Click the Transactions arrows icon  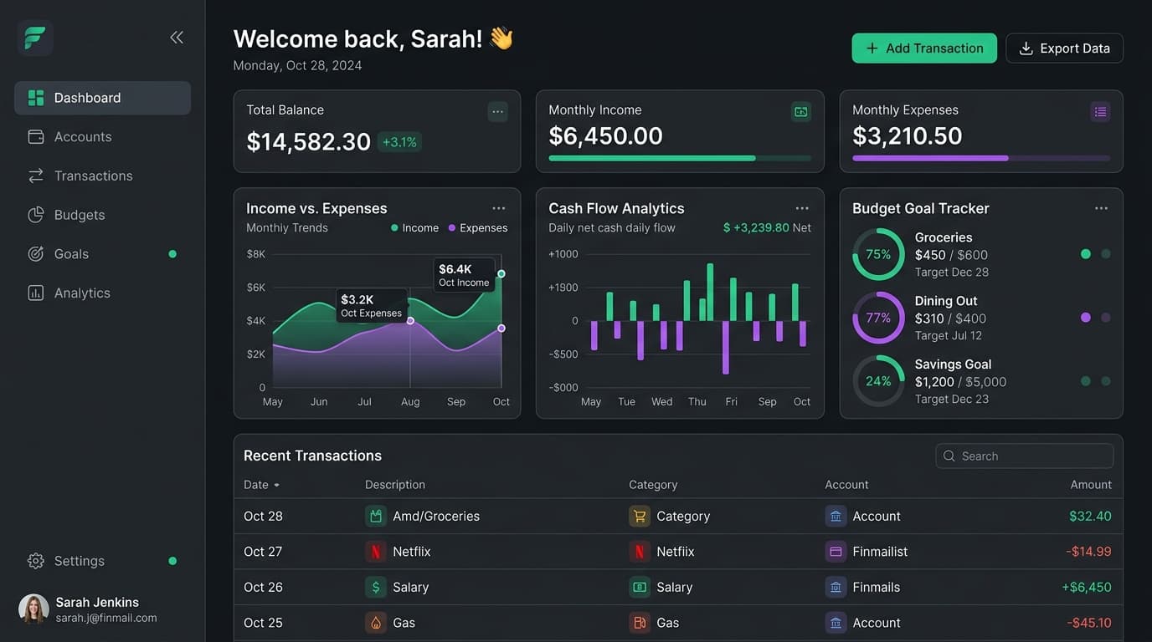[x=36, y=176]
